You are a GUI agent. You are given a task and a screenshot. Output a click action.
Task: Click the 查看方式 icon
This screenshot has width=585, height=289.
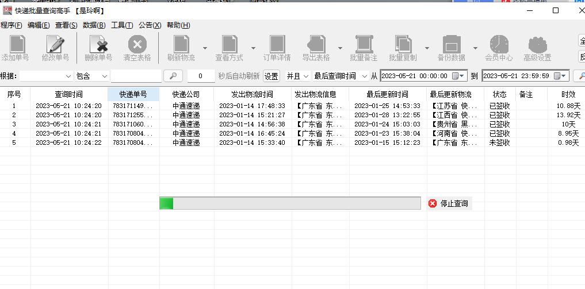[230, 44]
